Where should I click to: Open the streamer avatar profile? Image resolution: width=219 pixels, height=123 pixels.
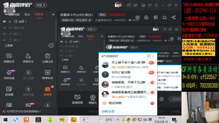tap(118, 5)
